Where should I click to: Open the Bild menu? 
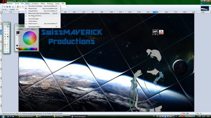pos(22,4)
